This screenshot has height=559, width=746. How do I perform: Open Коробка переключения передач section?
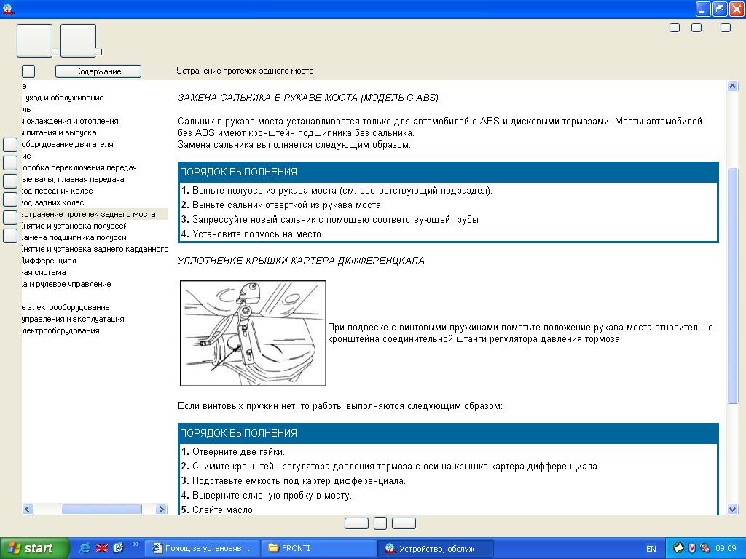[x=79, y=167]
